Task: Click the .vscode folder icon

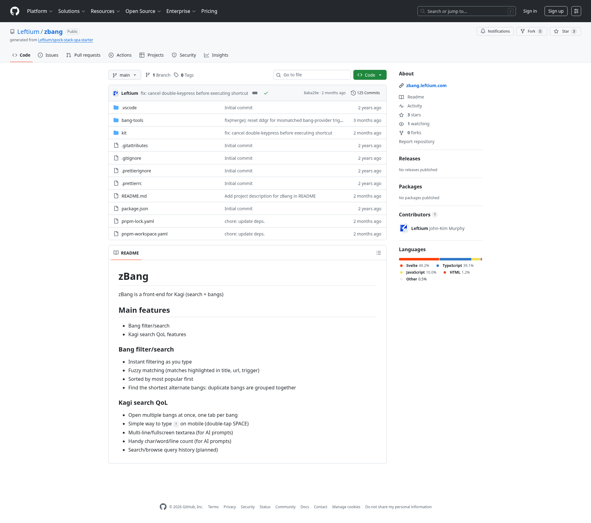Action: pos(116,107)
